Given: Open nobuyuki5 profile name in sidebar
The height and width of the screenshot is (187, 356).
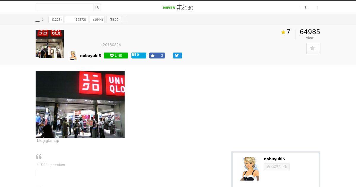Looking at the screenshot, I should tap(274, 159).
